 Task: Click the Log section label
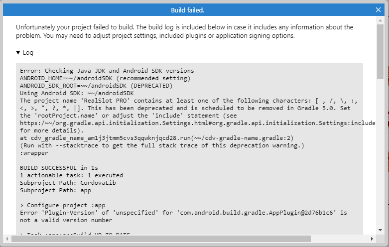point(28,53)
